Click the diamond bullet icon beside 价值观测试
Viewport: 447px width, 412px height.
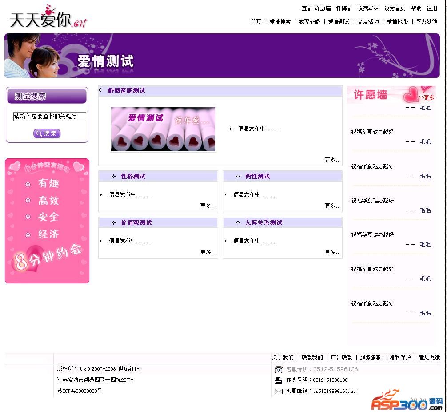113,223
